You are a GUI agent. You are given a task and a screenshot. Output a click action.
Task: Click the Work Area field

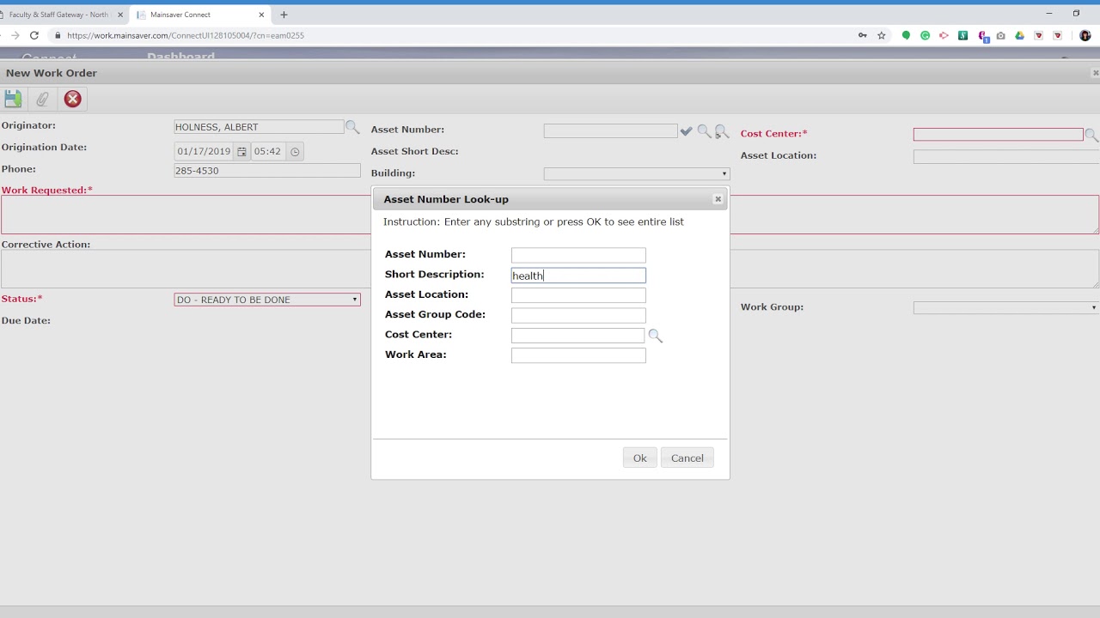(x=578, y=355)
